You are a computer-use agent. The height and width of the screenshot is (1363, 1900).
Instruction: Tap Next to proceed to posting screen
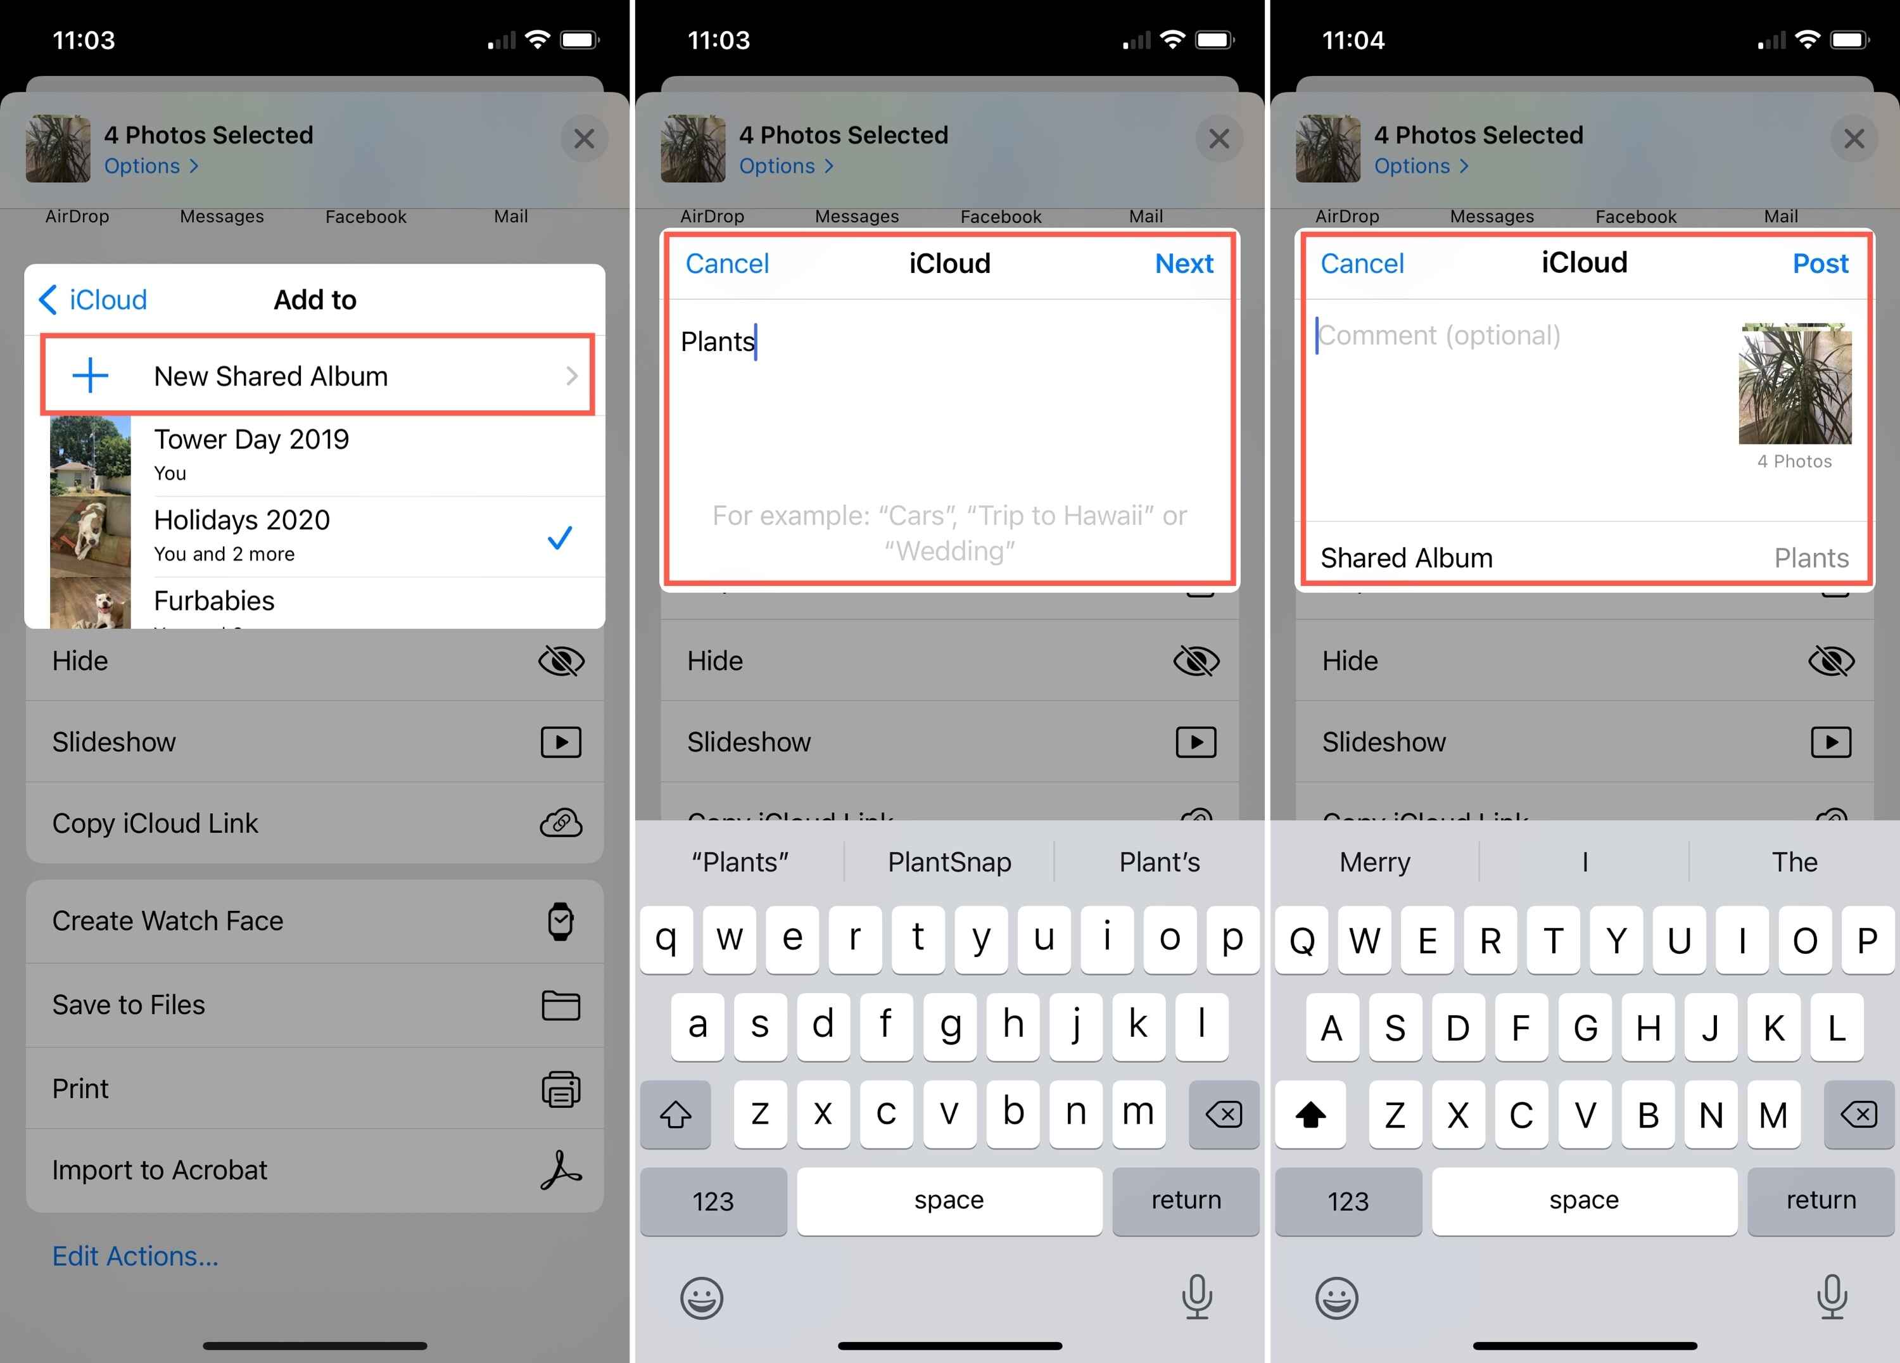[1186, 264]
